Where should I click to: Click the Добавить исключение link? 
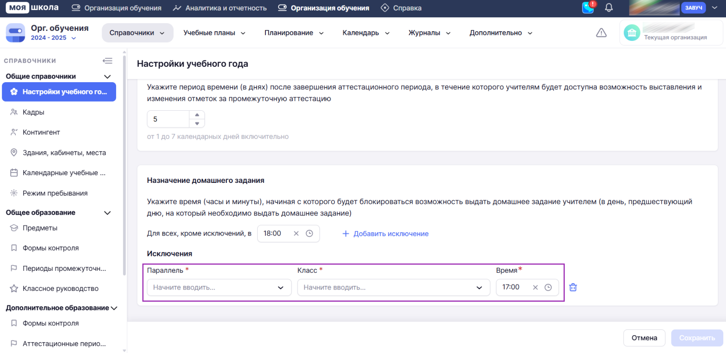click(x=385, y=234)
